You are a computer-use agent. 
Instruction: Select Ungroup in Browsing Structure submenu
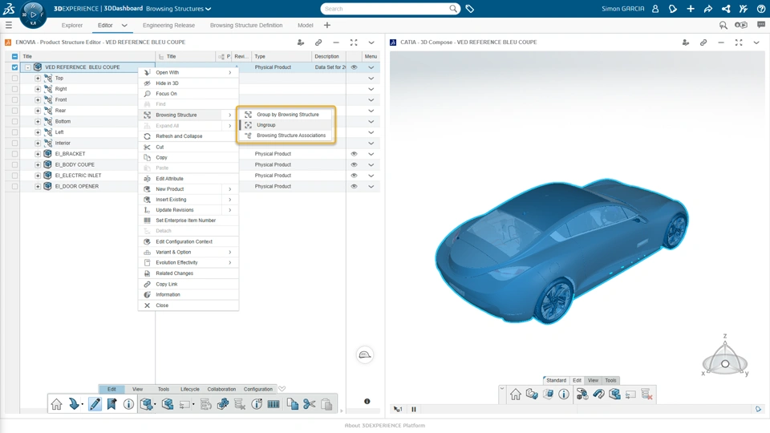tap(266, 125)
